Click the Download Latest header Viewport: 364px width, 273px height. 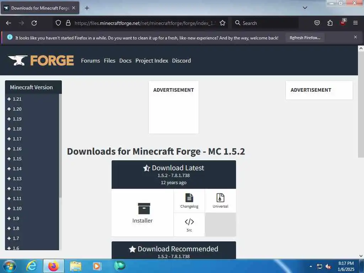pyautogui.click(x=173, y=175)
